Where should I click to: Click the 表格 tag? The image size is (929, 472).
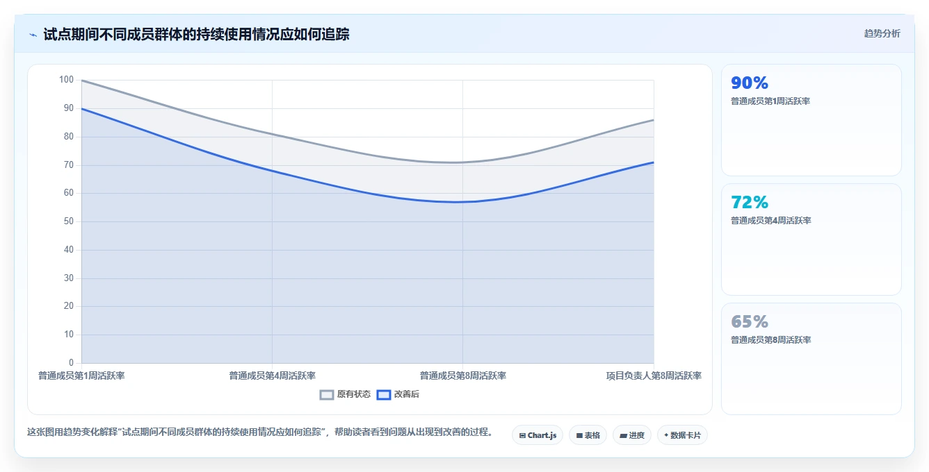[588, 435]
